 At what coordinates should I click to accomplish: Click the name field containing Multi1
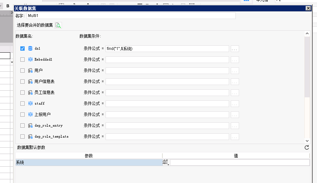131,16
